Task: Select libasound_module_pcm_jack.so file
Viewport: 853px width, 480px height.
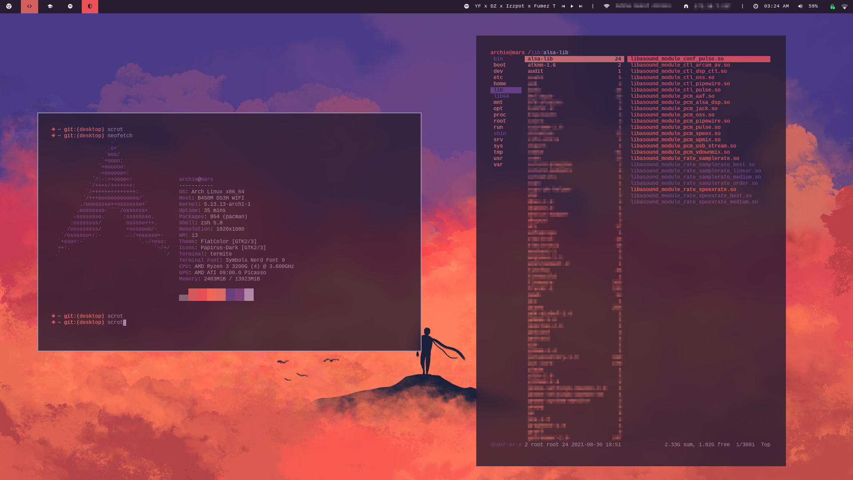Action: (674, 108)
